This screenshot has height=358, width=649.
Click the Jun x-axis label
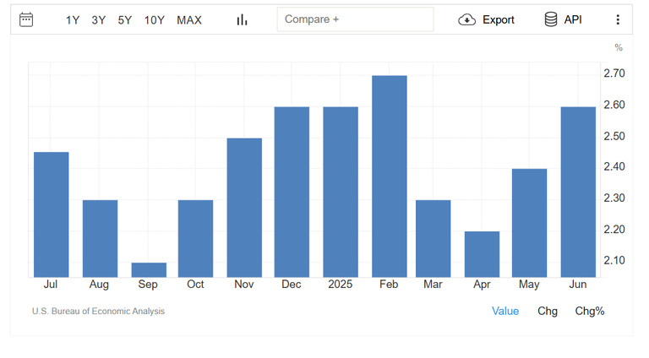pyautogui.click(x=578, y=285)
